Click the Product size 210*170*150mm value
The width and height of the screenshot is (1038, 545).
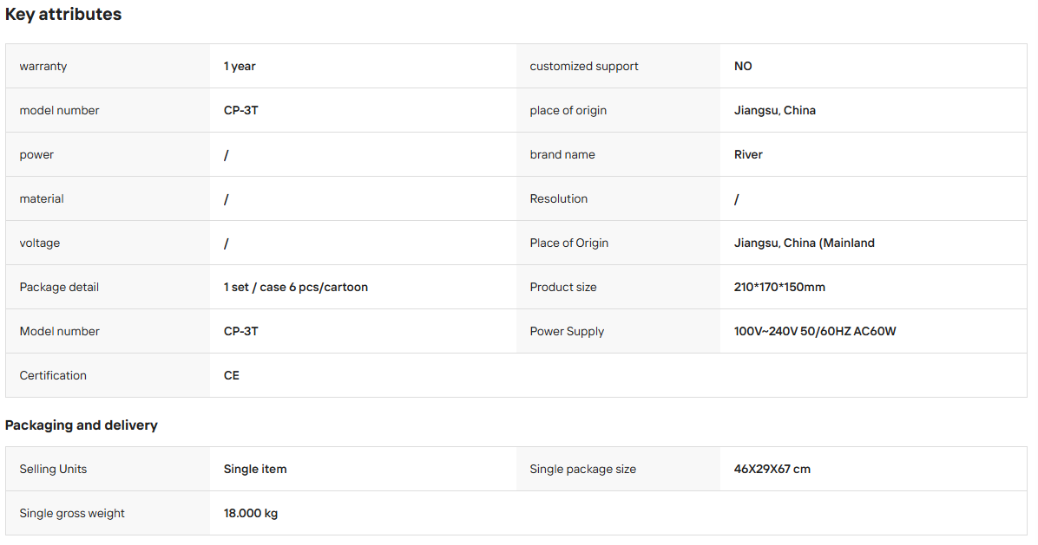(x=779, y=288)
